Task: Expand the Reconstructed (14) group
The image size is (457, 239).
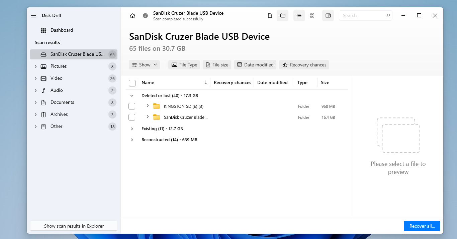Action: (x=132, y=140)
